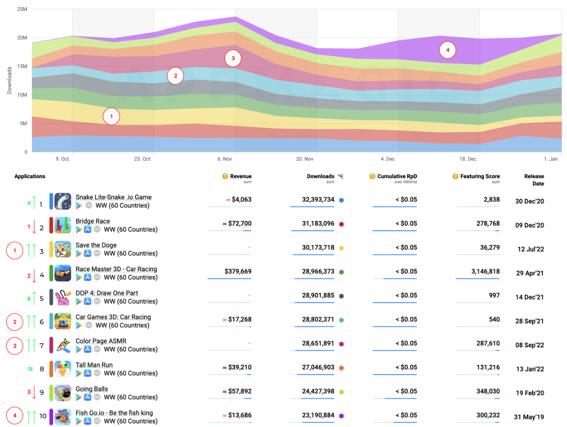The image size is (567, 427).
Task: Open the Fish Go.io app link
Action: 114,413
